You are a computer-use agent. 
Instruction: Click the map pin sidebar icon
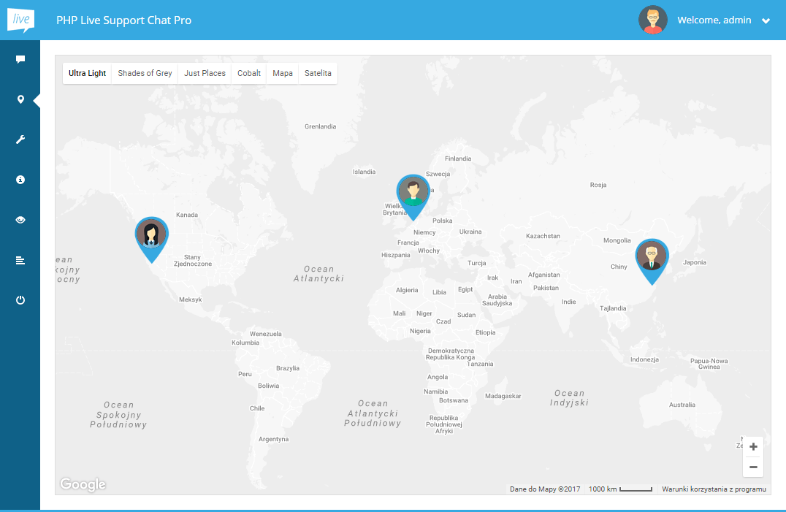pyautogui.click(x=20, y=99)
